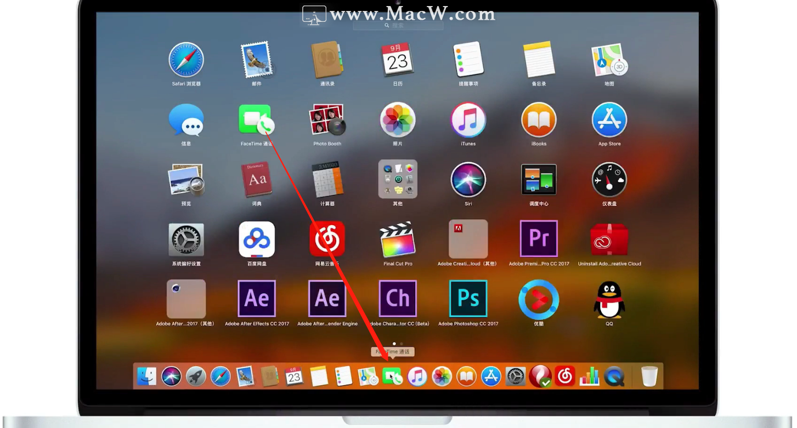Open 调度中心 Mission Control
797x428 pixels.
(539, 179)
